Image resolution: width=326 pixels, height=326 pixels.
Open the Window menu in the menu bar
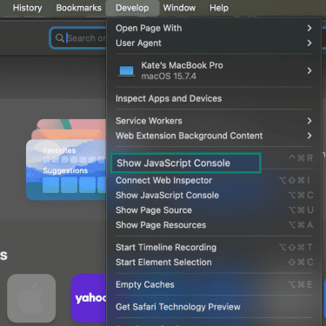tap(179, 8)
